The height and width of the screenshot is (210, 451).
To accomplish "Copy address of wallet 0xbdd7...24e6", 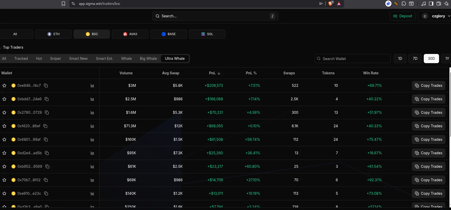I will point(47,99).
